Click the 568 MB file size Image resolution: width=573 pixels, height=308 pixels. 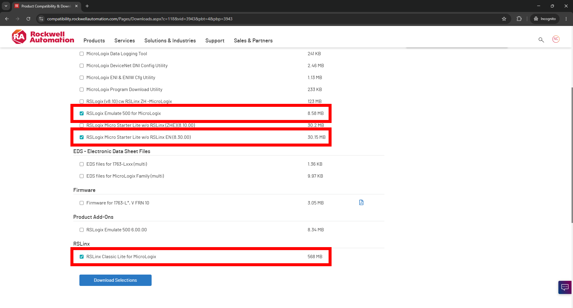[x=315, y=257]
